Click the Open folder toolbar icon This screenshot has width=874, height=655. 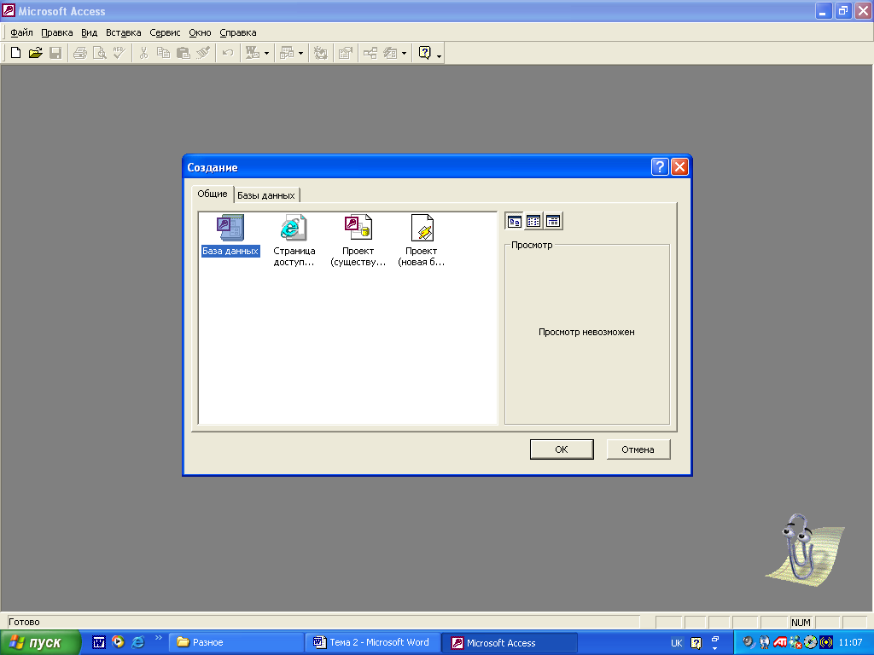tap(36, 53)
